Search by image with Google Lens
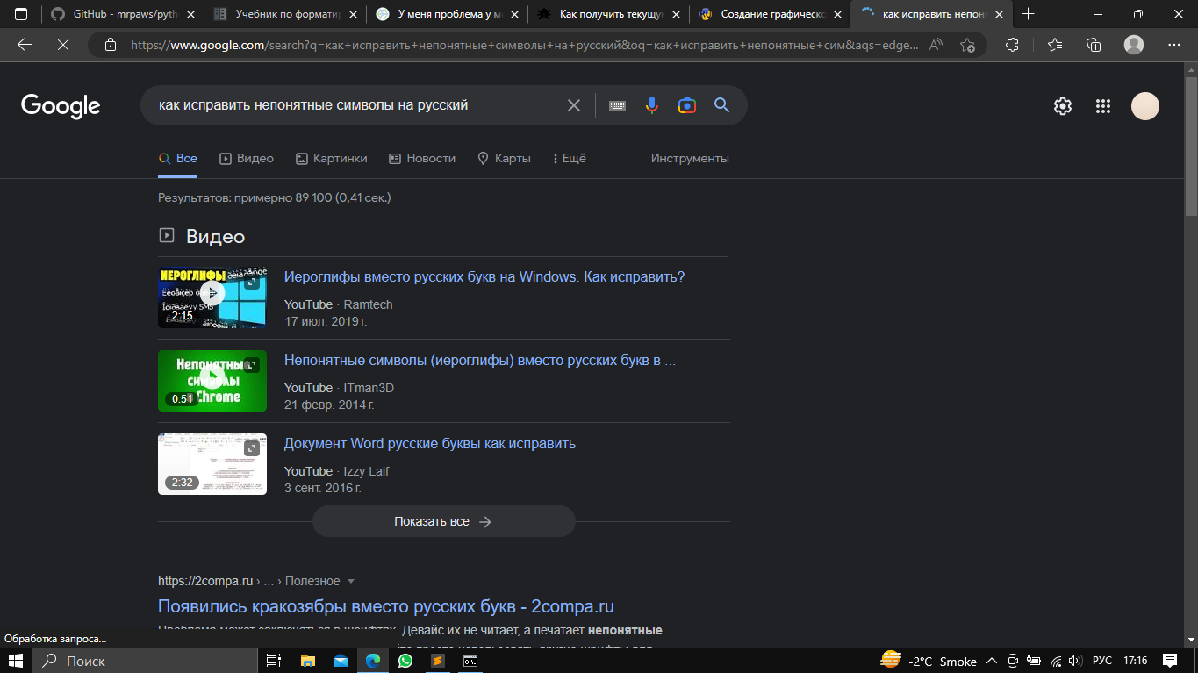The width and height of the screenshot is (1198, 673). tap(687, 105)
